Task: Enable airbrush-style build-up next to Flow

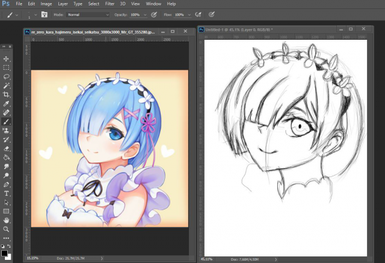Action: [198, 14]
